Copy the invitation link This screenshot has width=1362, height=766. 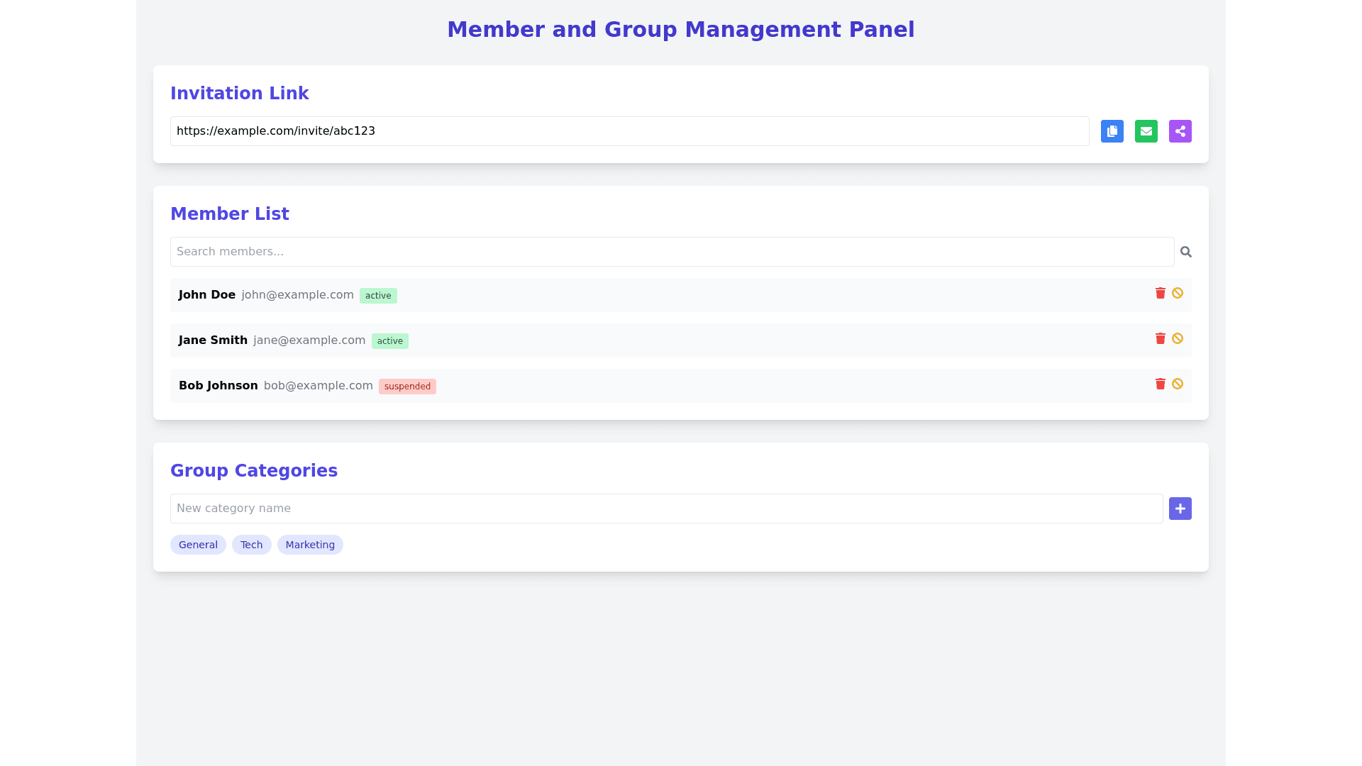(1112, 131)
